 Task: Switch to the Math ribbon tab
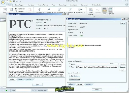9,5
